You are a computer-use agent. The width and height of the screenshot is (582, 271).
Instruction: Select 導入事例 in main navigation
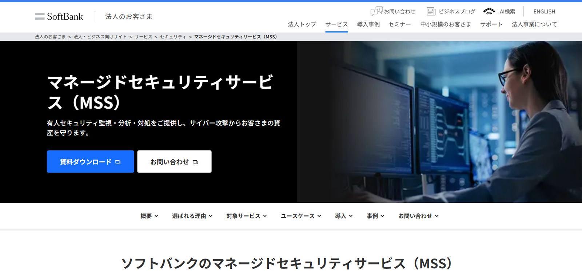tap(368, 24)
